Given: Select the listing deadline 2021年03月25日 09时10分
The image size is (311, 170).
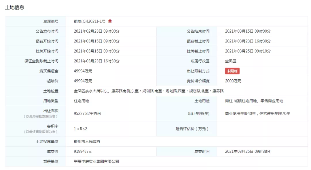Looking at the screenshot, I should (248, 51).
